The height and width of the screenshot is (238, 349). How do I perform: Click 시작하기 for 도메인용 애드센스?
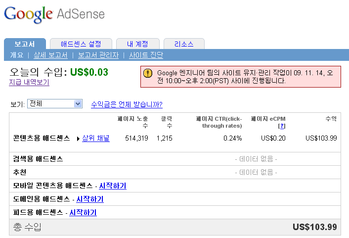[x=90, y=199]
